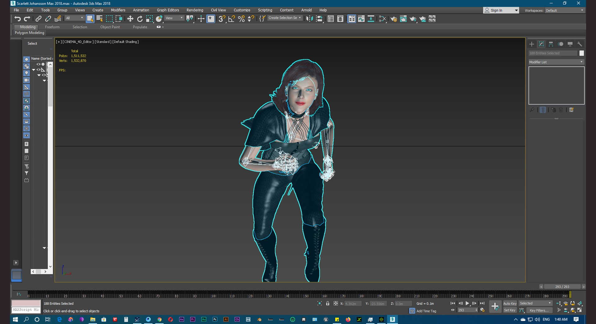Activate the Unlink Selection tool
Screen dimensions: 596x324
click(x=48, y=19)
